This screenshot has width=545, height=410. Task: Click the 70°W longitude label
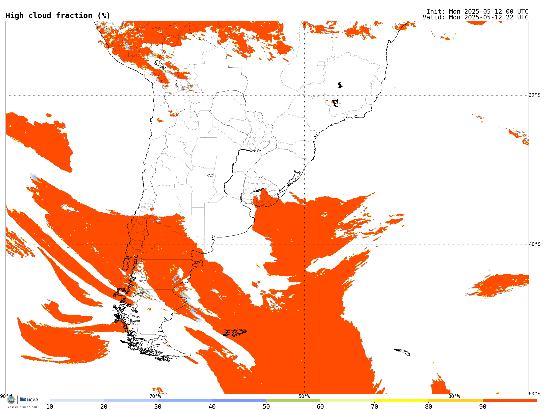tap(155, 396)
